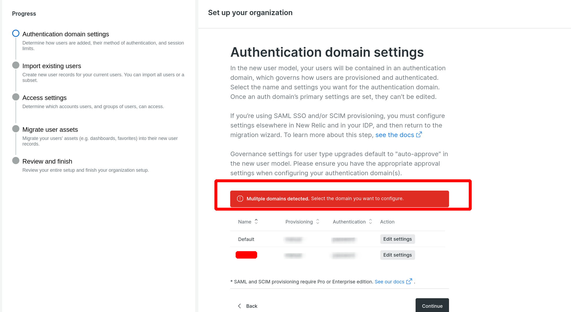The width and height of the screenshot is (571, 312).
Task: Go Back to the previous step
Action: (247, 306)
